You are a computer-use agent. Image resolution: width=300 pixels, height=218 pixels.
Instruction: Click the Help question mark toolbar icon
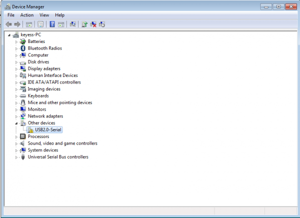point(52,24)
